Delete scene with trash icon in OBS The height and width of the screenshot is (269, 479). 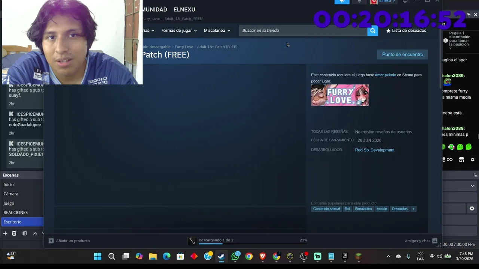coord(14,234)
